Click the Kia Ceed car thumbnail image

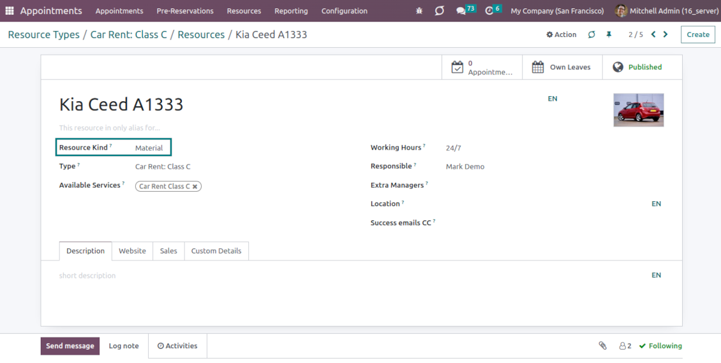[638, 110]
